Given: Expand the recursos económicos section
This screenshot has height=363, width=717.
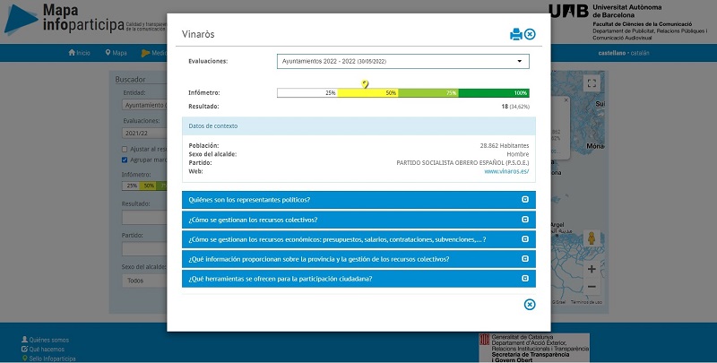Looking at the screenshot, I should click(358, 239).
